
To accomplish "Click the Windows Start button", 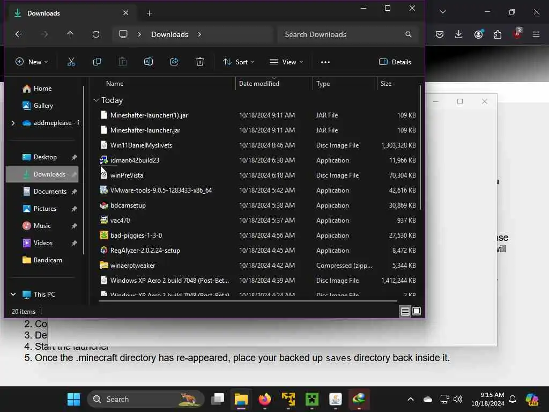I will pos(73,399).
